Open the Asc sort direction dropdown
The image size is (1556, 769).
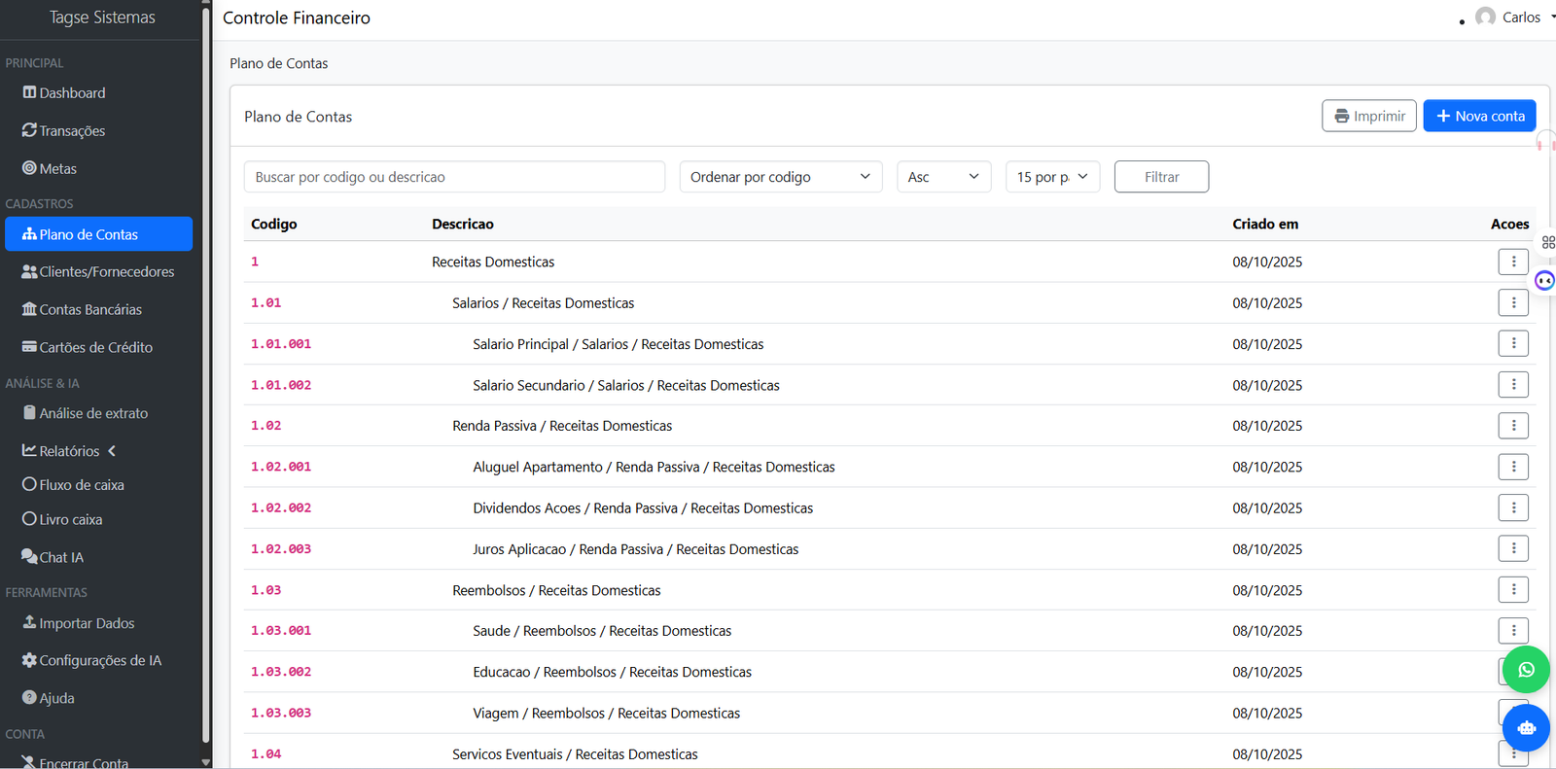pos(942,177)
